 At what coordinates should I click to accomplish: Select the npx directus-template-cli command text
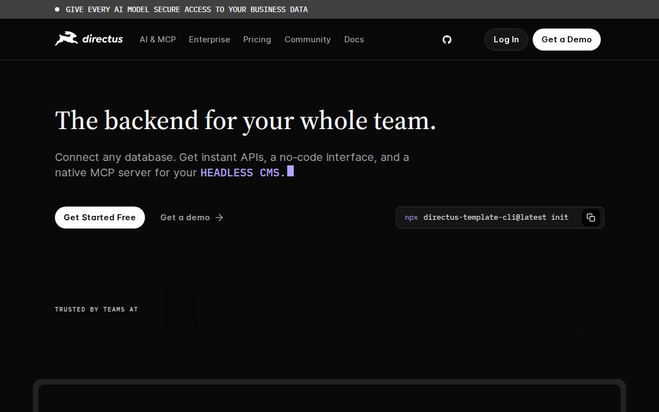pos(487,218)
